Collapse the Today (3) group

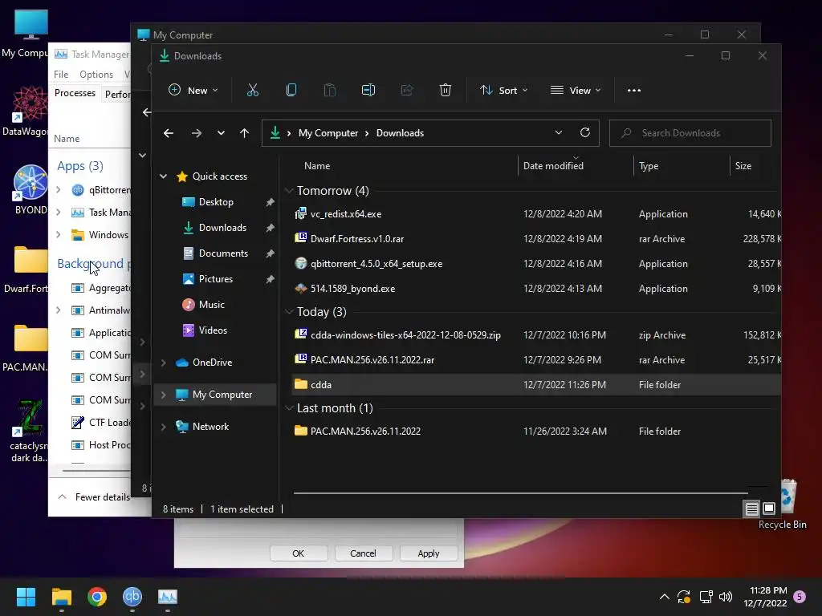coord(289,312)
